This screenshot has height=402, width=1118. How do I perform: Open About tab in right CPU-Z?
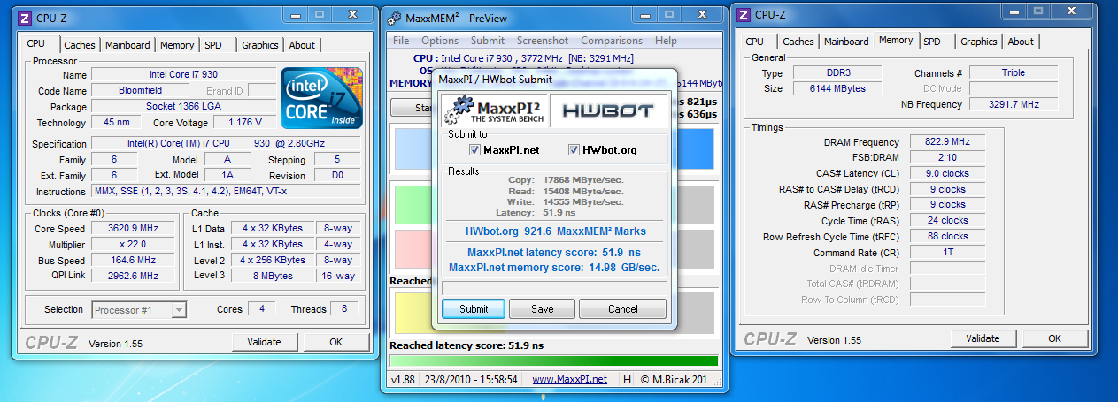click(x=1021, y=42)
